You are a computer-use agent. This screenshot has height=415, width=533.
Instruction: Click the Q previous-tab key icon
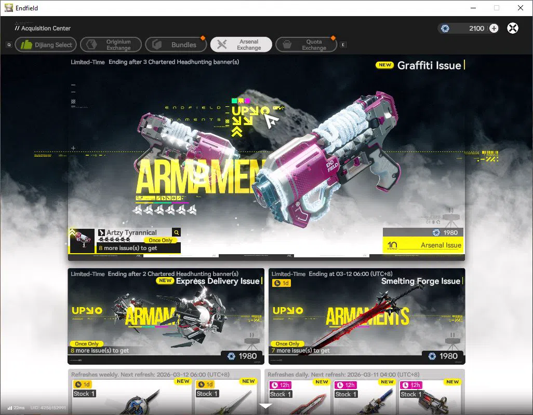(9, 45)
